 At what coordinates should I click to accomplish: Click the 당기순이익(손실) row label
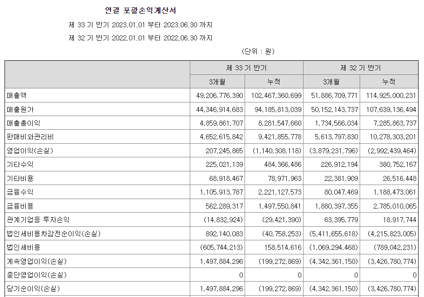(33, 288)
